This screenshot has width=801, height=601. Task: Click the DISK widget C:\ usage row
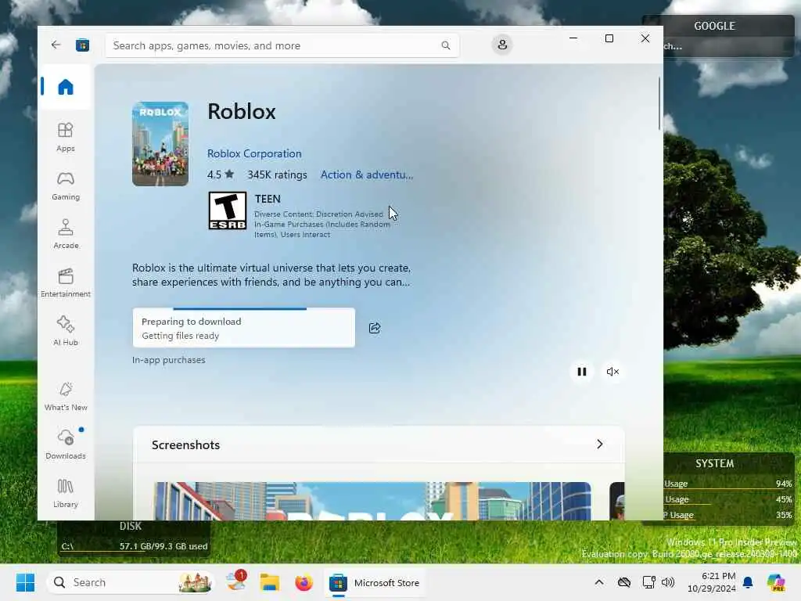tap(135, 546)
